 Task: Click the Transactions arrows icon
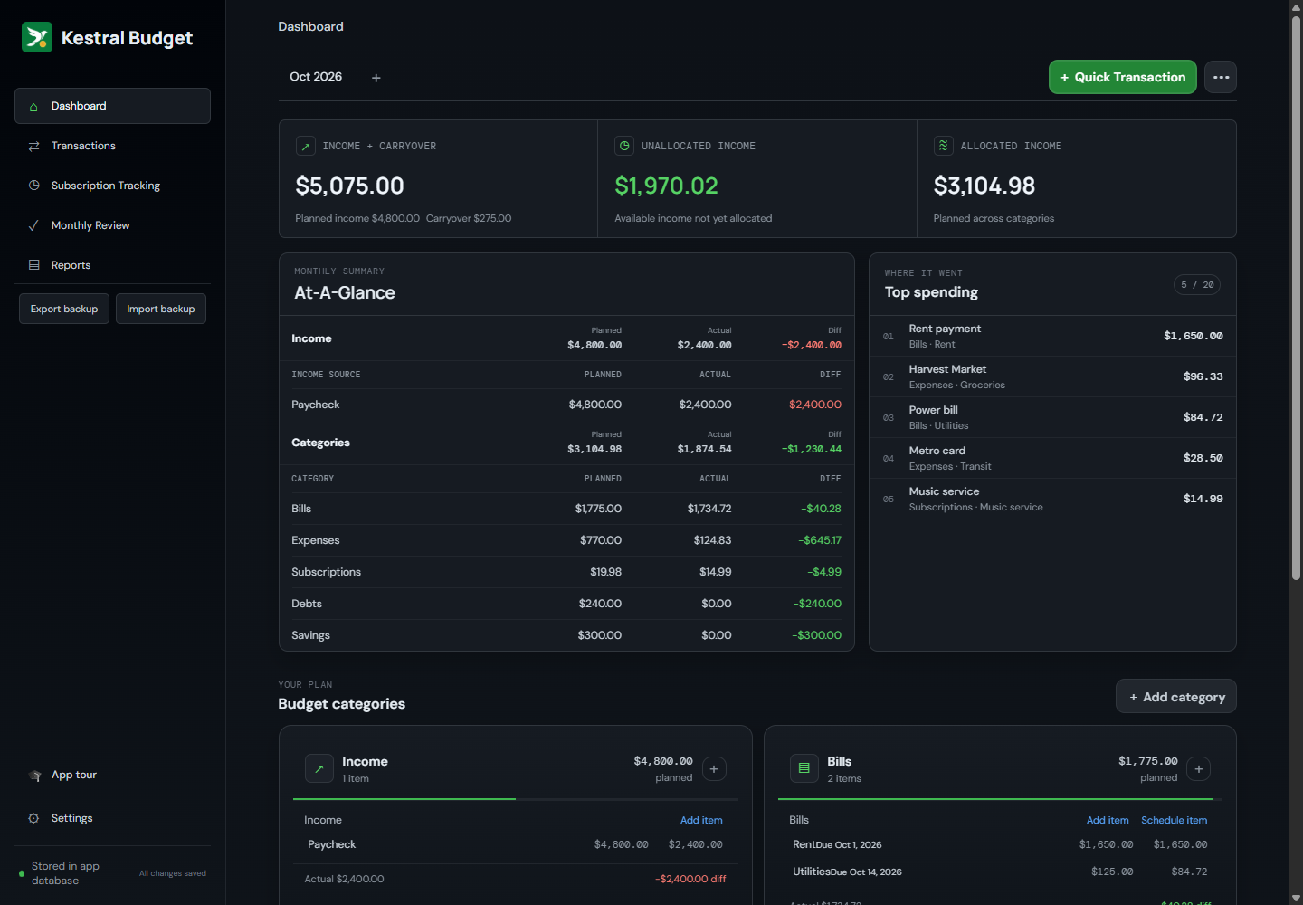(33, 146)
